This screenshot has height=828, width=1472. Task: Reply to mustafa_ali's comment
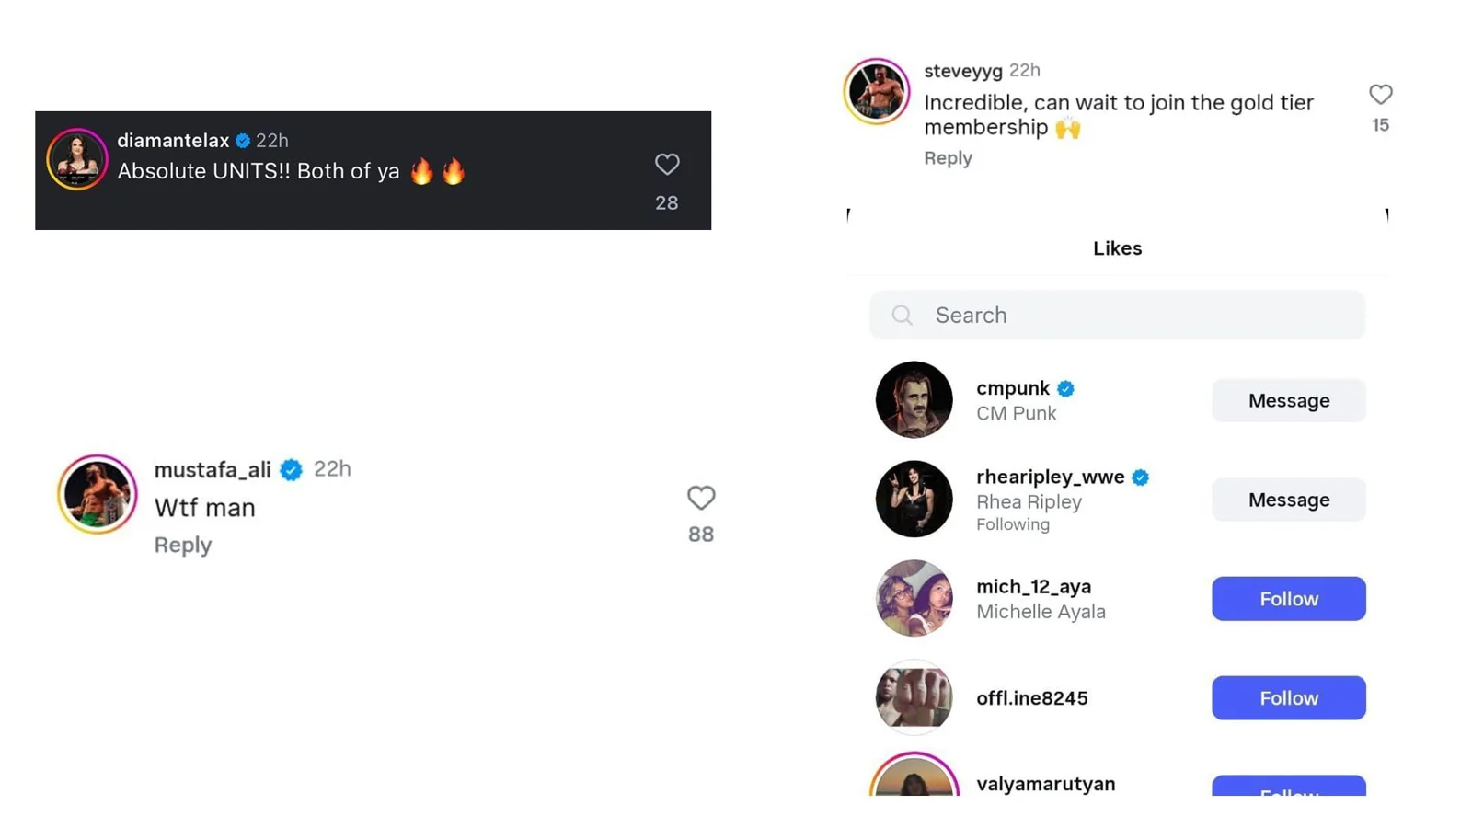(x=182, y=545)
